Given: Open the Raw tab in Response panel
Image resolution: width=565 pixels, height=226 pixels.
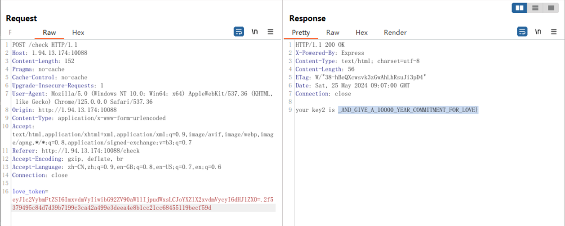Looking at the screenshot, I should 333,32.
